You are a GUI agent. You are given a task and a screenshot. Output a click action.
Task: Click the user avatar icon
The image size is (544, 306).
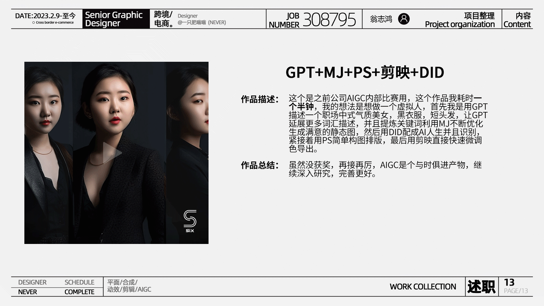[404, 19]
